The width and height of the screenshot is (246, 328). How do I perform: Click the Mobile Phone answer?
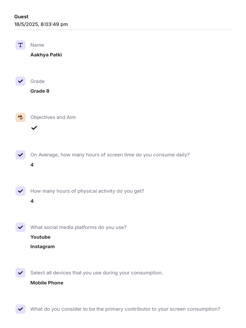(x=47, y=283)
